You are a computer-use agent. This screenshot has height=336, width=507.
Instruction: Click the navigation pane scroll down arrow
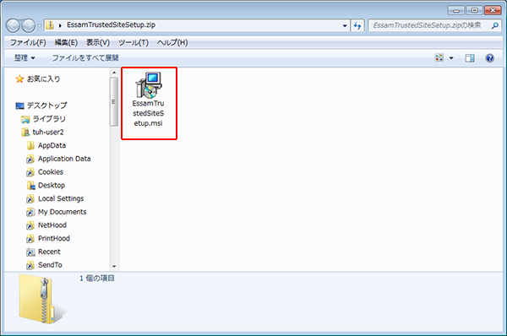click(x=114, y=267)
